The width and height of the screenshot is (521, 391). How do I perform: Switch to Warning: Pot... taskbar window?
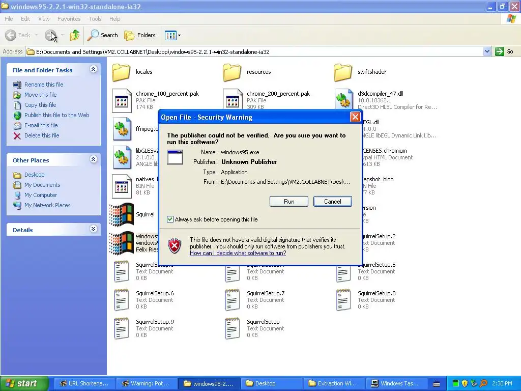click(147, 383)
